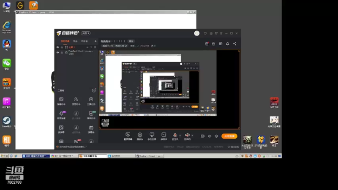
Task: Download the tool beside 榜单助手 in middle column
Action: (76, 115)
